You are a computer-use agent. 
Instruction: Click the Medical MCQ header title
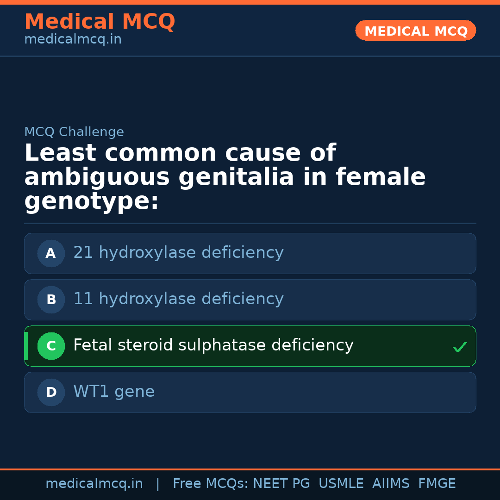point(100,22)
